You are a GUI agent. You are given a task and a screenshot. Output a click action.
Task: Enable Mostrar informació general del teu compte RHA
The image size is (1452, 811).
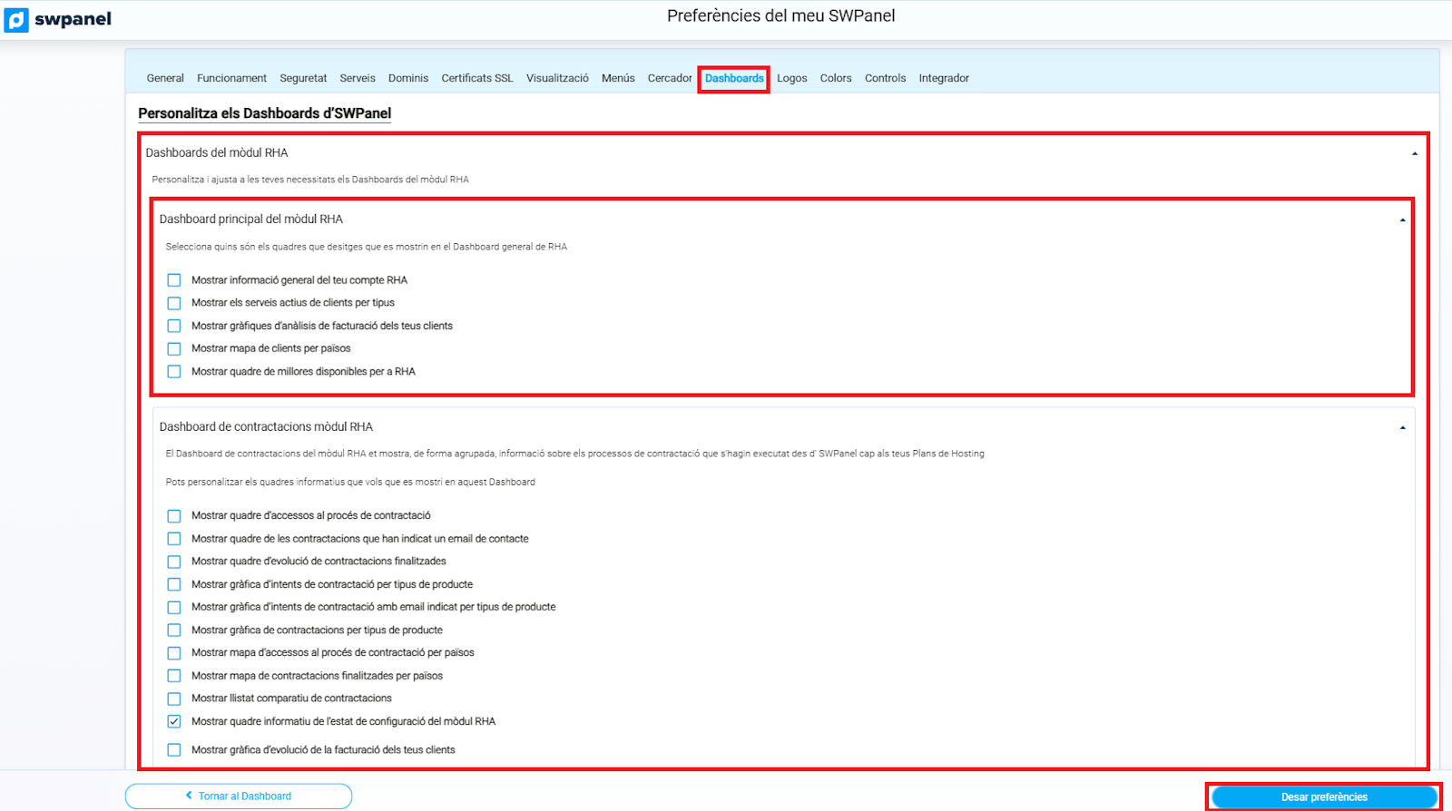(174, 280)
